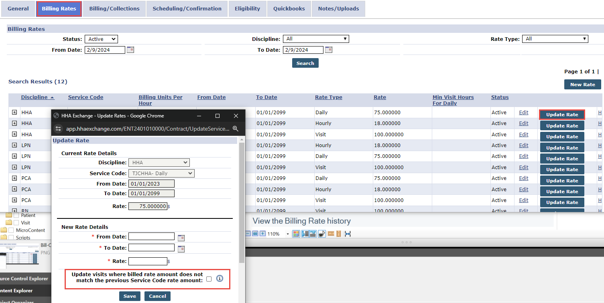
Task: Toggle the horizontal ruler icon
Action: tap(331, 234)
